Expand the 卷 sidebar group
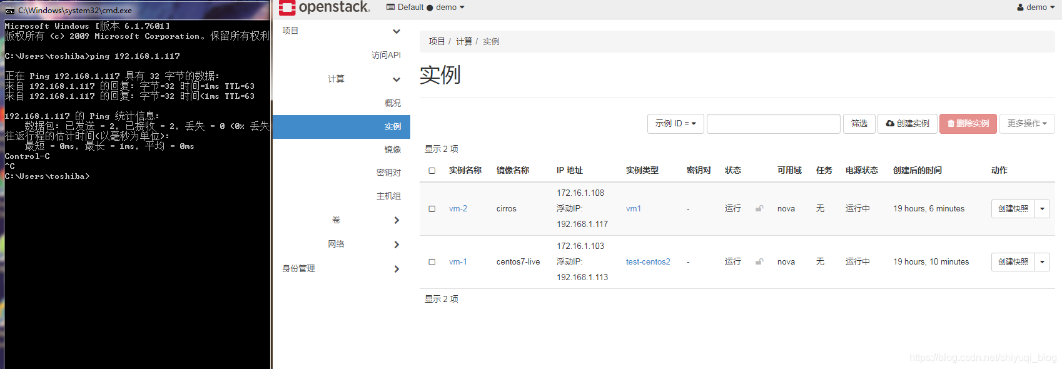1062x369 pixels. (x=365, y=220)
